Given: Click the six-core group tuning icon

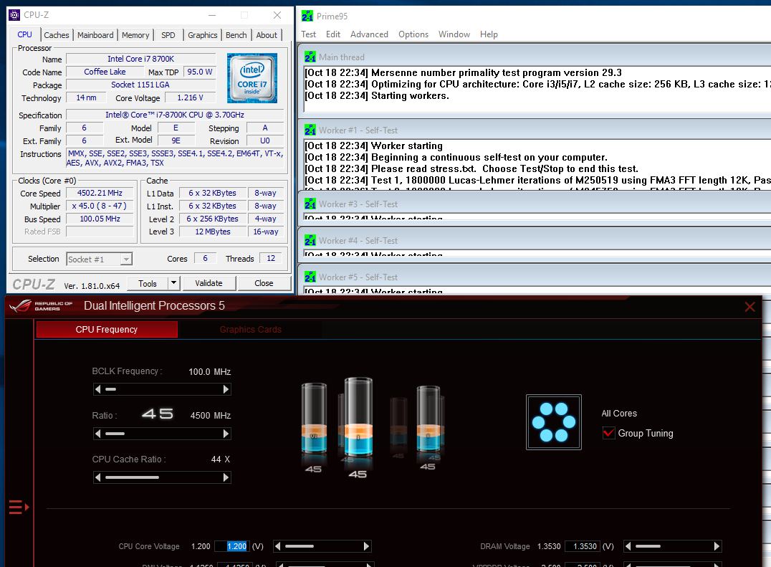Looking at the screenshot, I should 554,422.
